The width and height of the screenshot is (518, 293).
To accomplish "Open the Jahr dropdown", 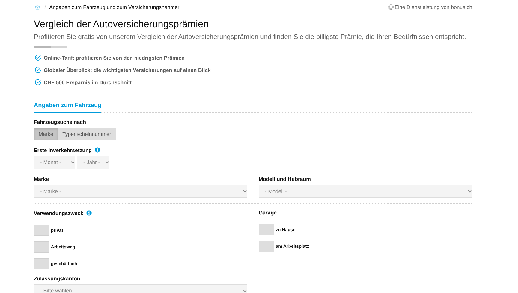I will point(93,162).
